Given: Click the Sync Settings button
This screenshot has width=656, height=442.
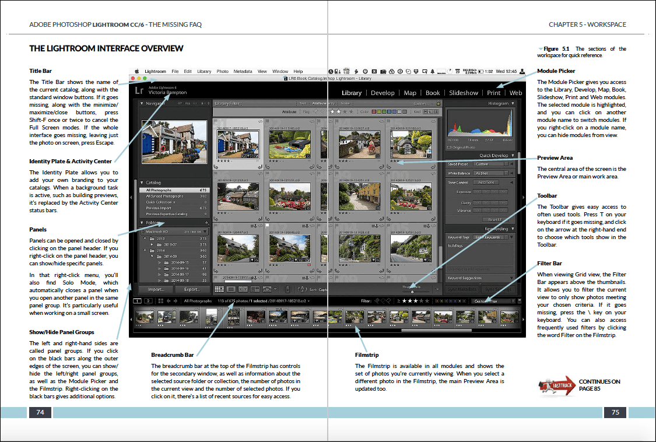Looking at the screenshot, I should point(497,289).
